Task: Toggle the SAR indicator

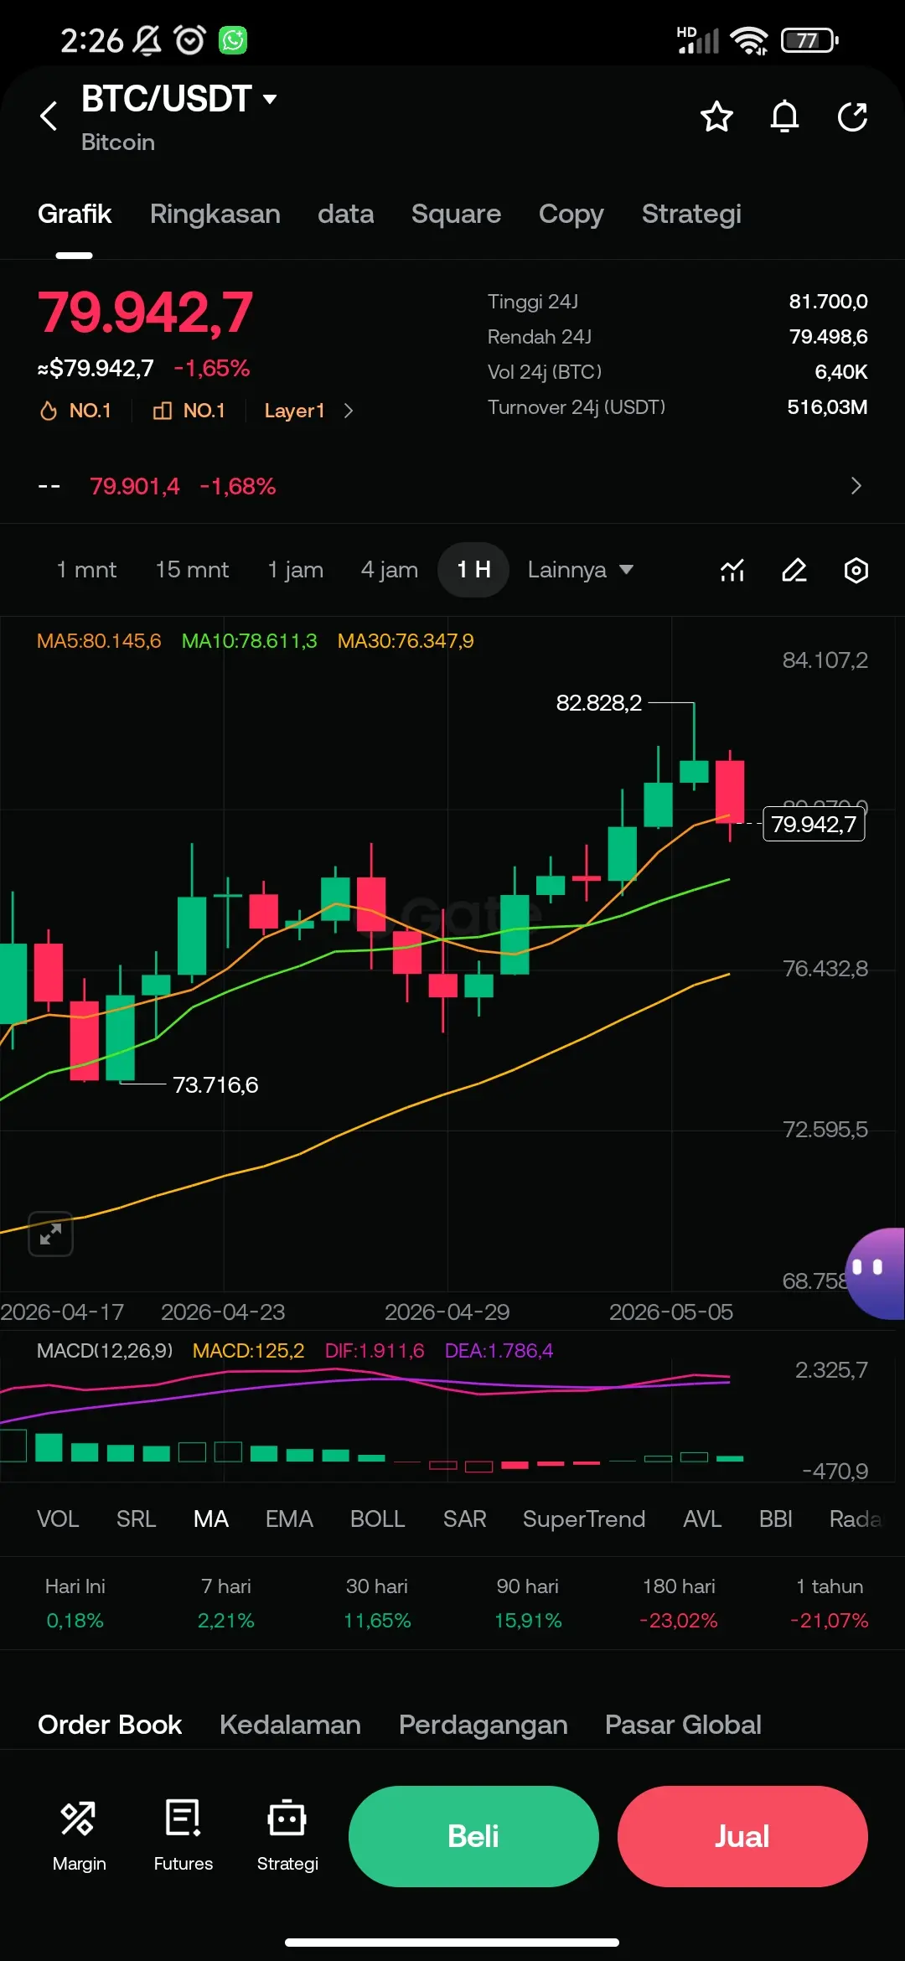Action: (x=465, y=1519)
